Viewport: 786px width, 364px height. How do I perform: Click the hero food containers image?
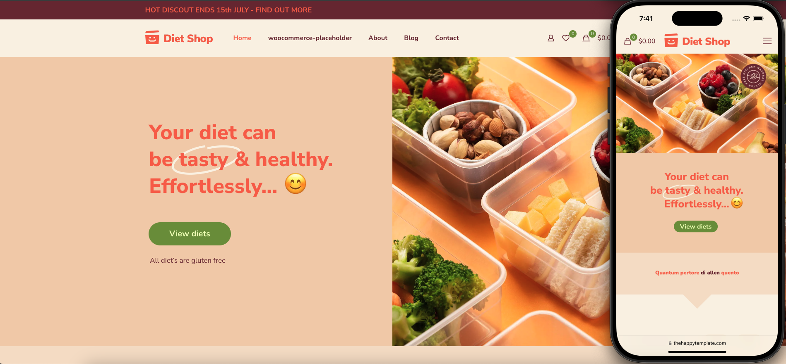pos(501,202)
